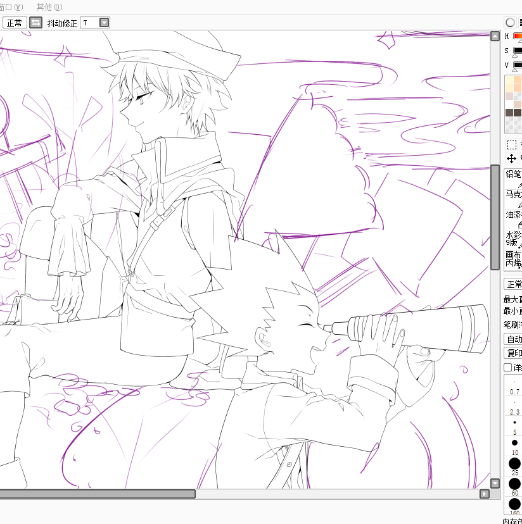The image size is (522, 524).
Task: Select the 马克笔 marker brush
Action: click(x=513, y=199)
